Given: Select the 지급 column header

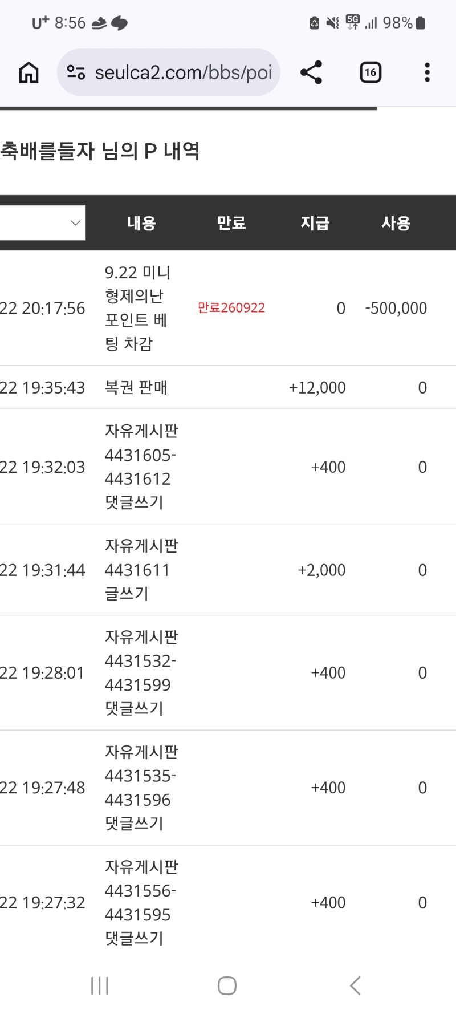Looking at the screenshot, I should point(315,223).
